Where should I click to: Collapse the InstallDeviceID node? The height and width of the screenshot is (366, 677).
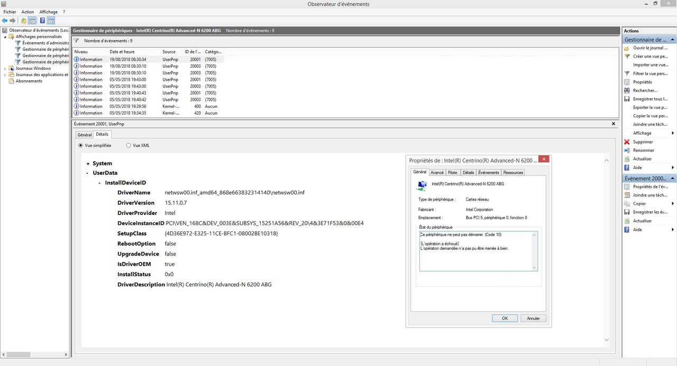click(x=99, y=183)
